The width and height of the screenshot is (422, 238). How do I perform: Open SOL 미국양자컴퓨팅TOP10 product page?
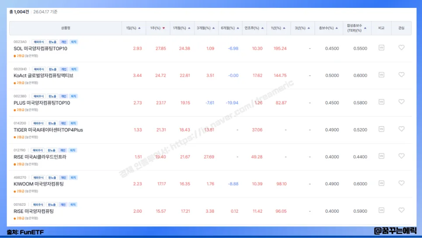coord(40,48)
